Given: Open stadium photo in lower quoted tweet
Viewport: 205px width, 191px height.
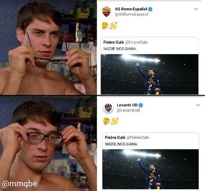Looking at the screenshot, I should (151, 169).
